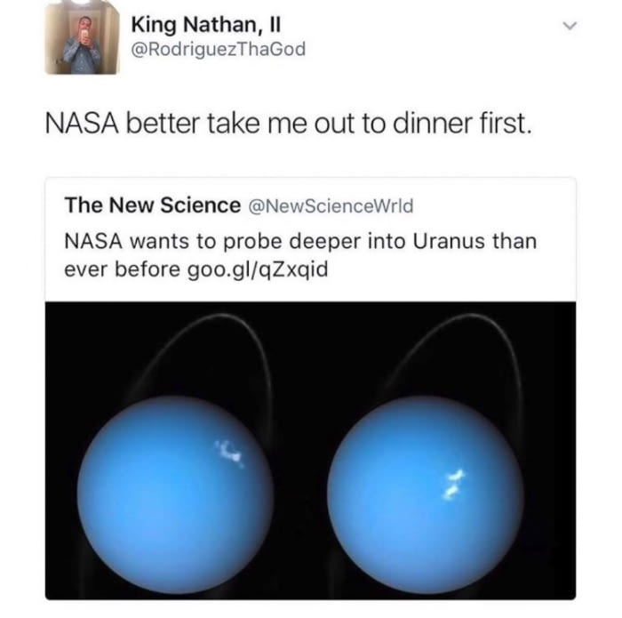
Task: Click white aurora spots on right planet
Action: point(454,484)
